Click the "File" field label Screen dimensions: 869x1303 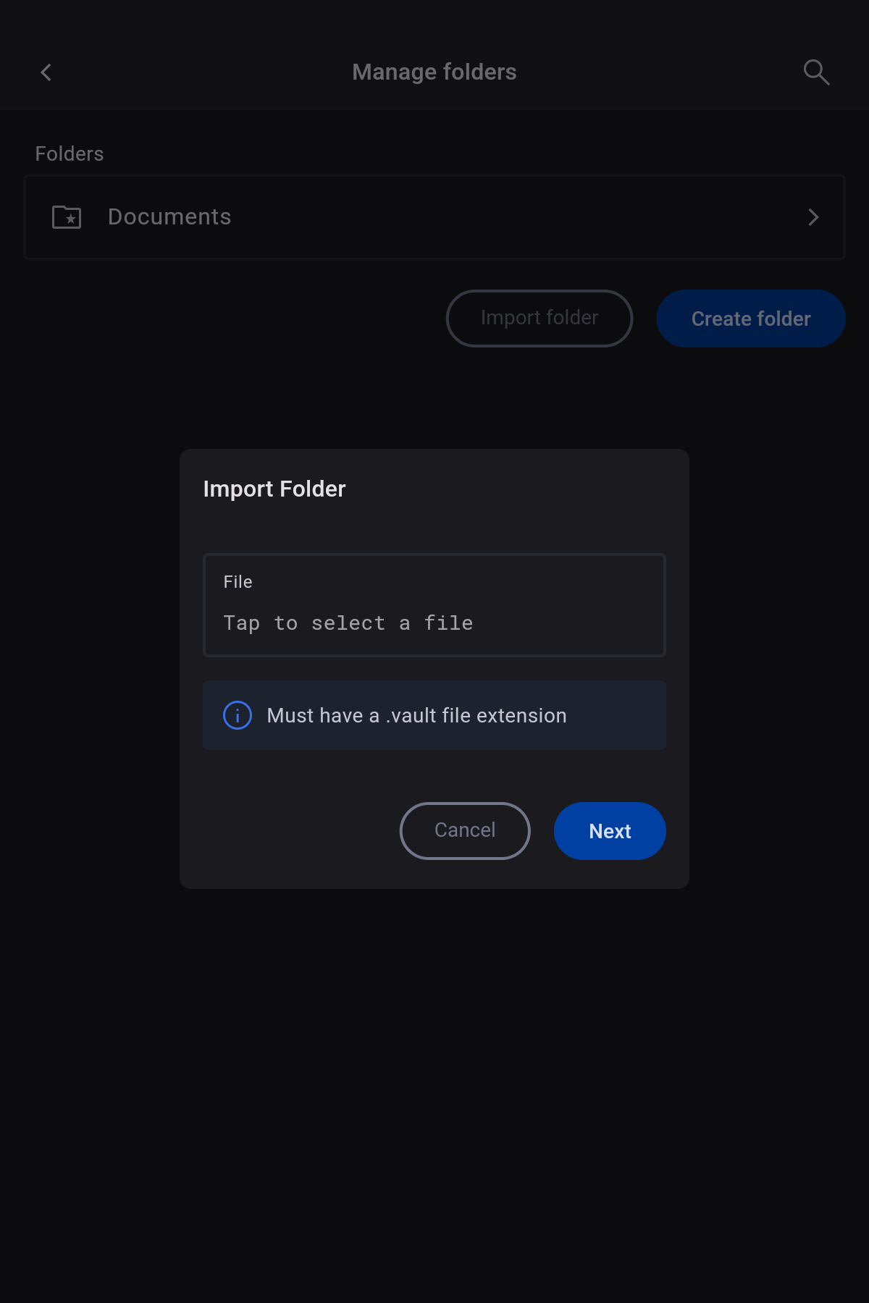point(238,582)
